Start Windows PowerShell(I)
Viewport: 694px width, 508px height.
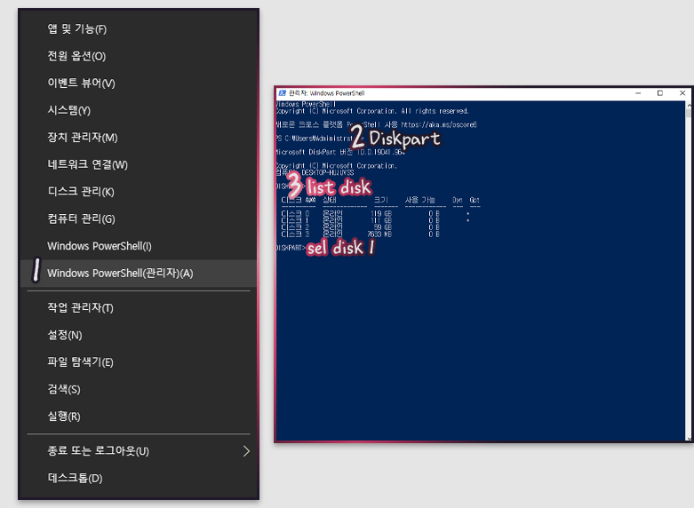click(139, 246)
